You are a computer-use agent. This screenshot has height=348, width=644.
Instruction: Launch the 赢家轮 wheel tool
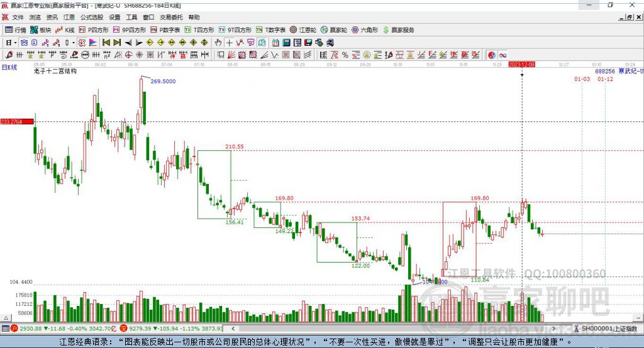[x=334, y=30]
